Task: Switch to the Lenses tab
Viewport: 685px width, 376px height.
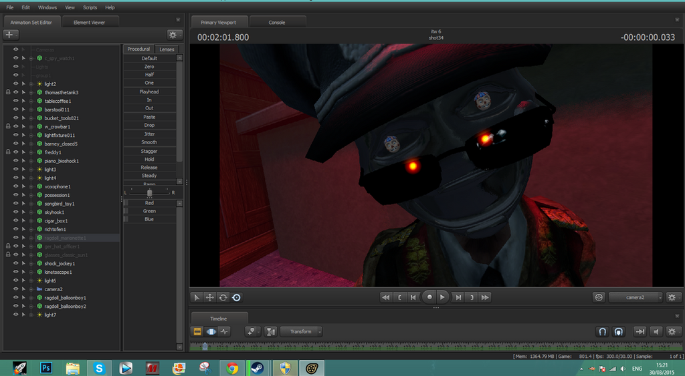Action: (167, 49)
